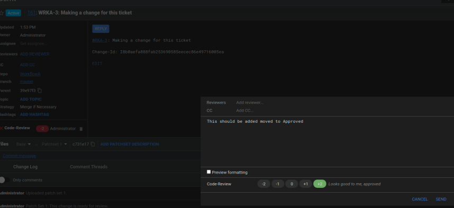Open master branch link
The height and width of the screenshot is (208, 454).
[26, 82]
